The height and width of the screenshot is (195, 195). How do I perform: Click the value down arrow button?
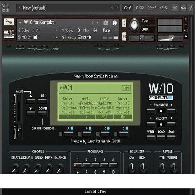30,113
